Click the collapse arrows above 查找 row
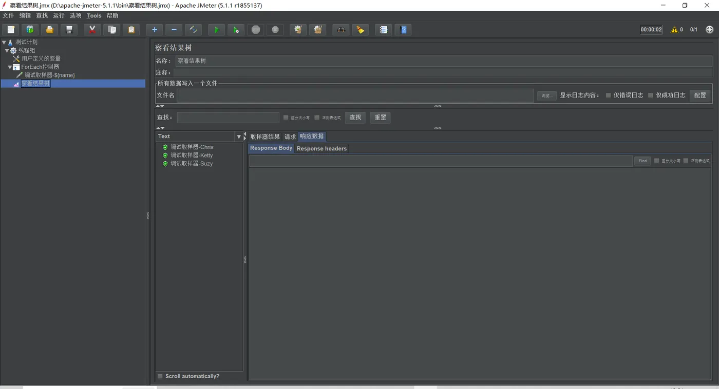Screen dimensions: 719x389 pyautogui.click(x=160, y=106)
